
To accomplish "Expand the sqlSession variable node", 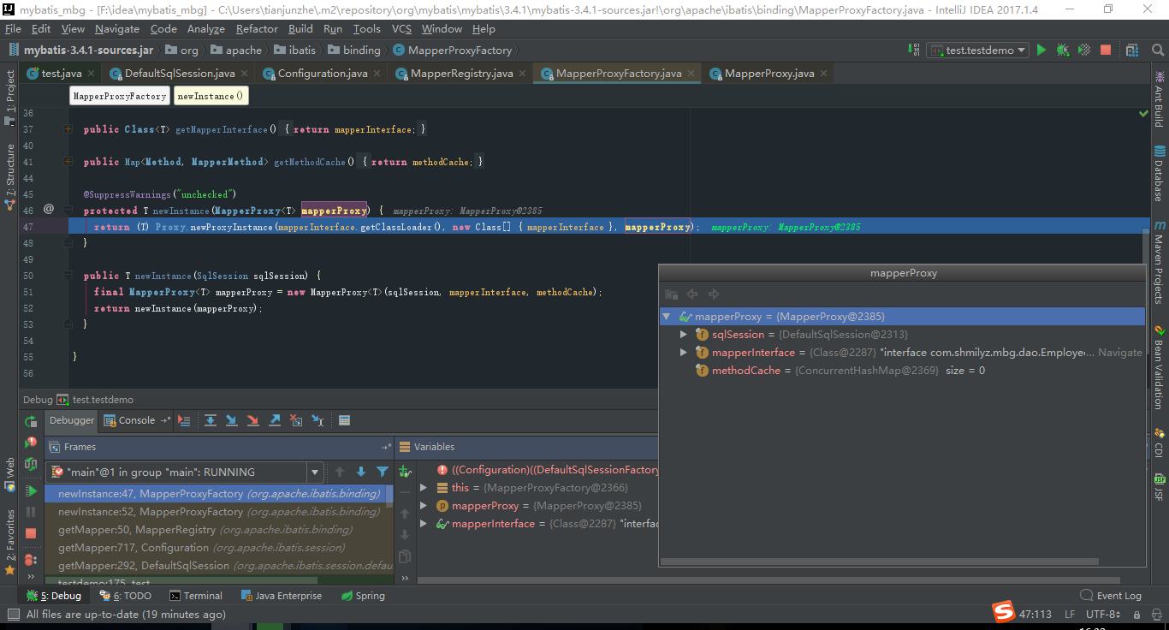I will coord(684,334).
